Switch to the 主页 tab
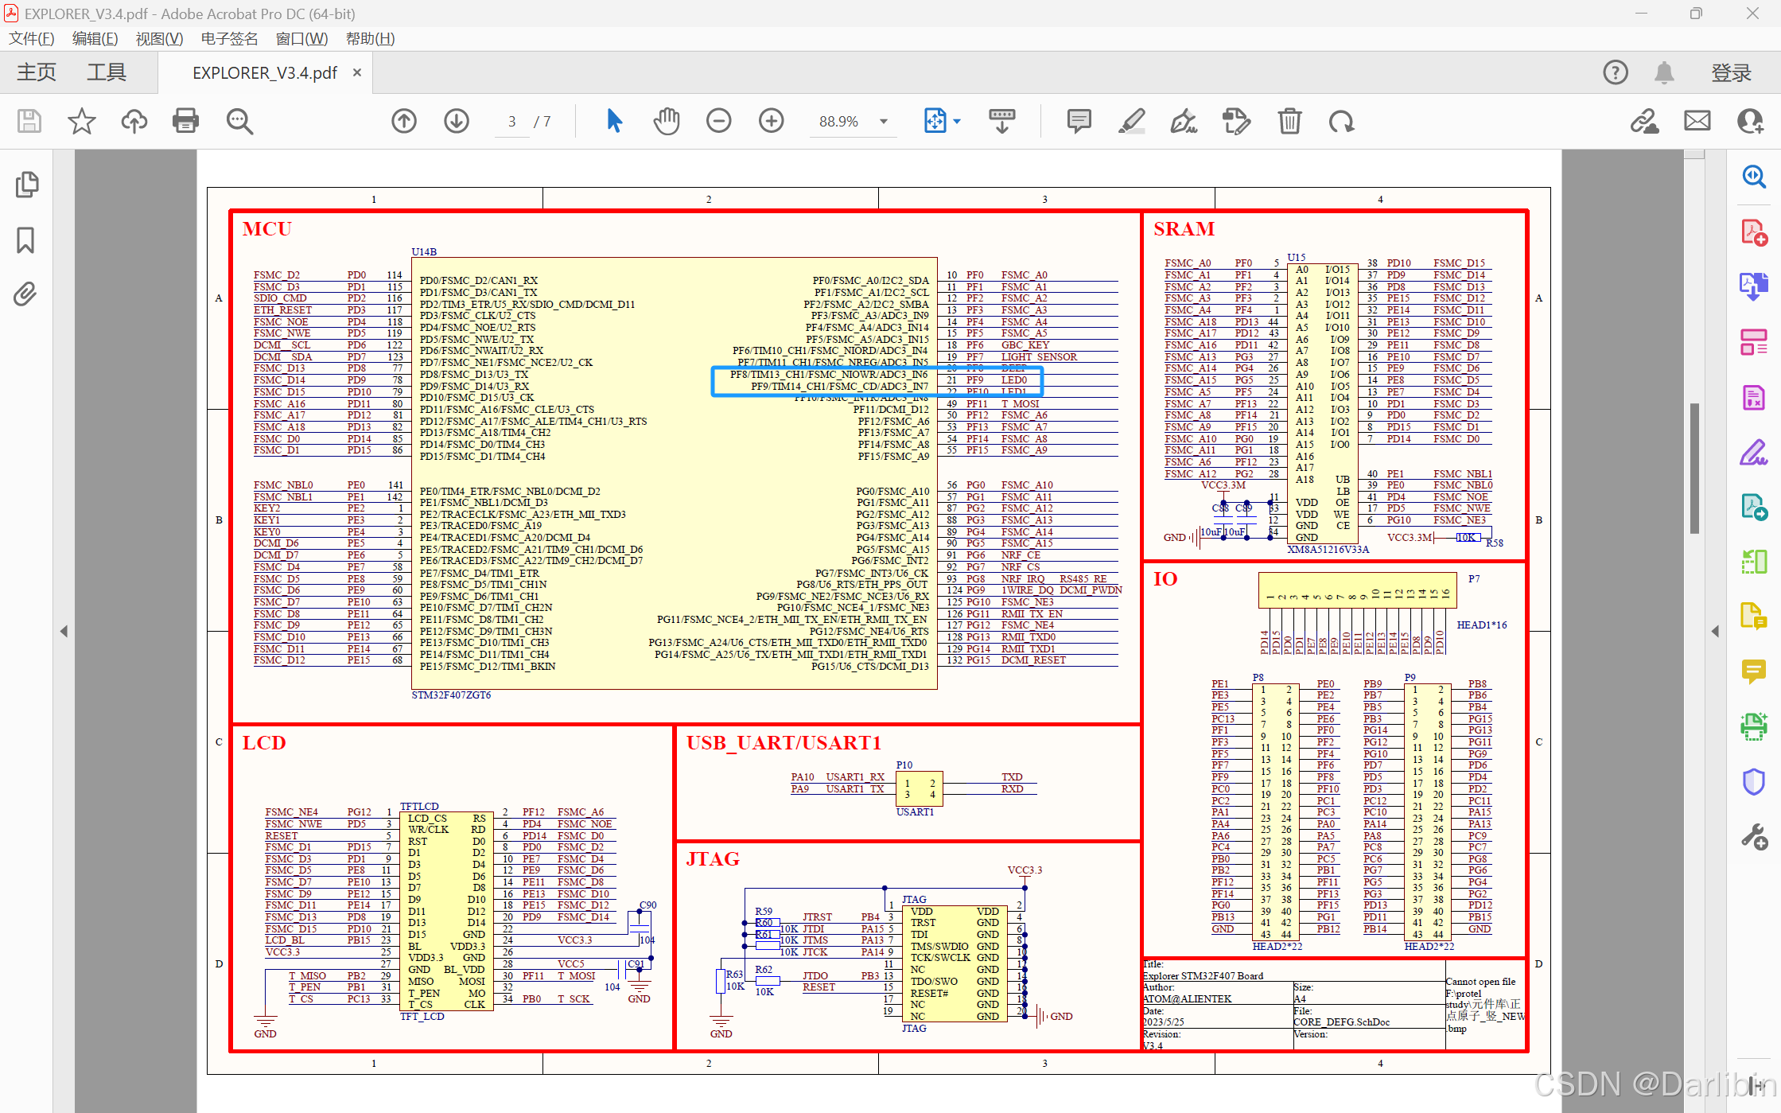 (35, 72)
